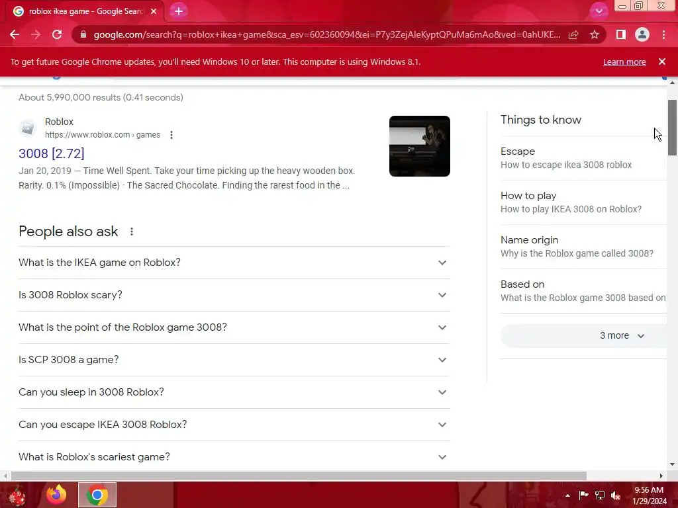This screenshot has width=678, height=508.
Task: Expand Can you sleep in 3008 Roblox
Action: [x=234, y=392]
